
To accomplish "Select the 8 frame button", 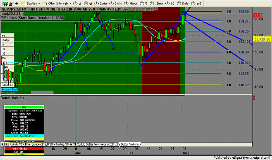I will 8,45.
